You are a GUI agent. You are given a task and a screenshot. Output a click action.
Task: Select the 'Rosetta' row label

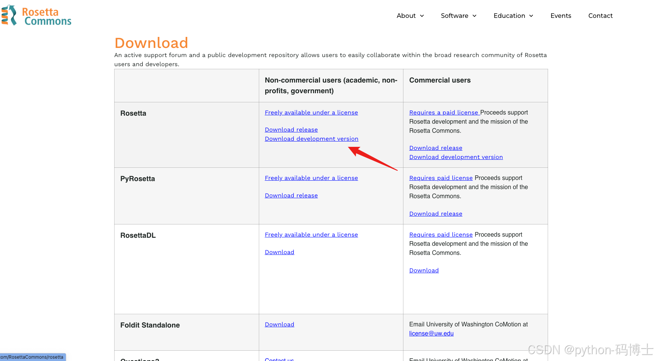coord(133,113)
